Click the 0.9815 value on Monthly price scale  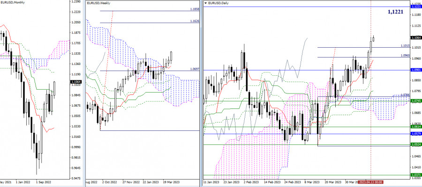pos(75,158)
